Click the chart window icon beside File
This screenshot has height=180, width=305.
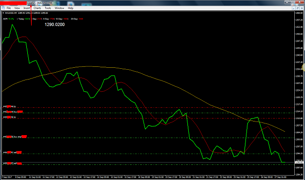3,8
